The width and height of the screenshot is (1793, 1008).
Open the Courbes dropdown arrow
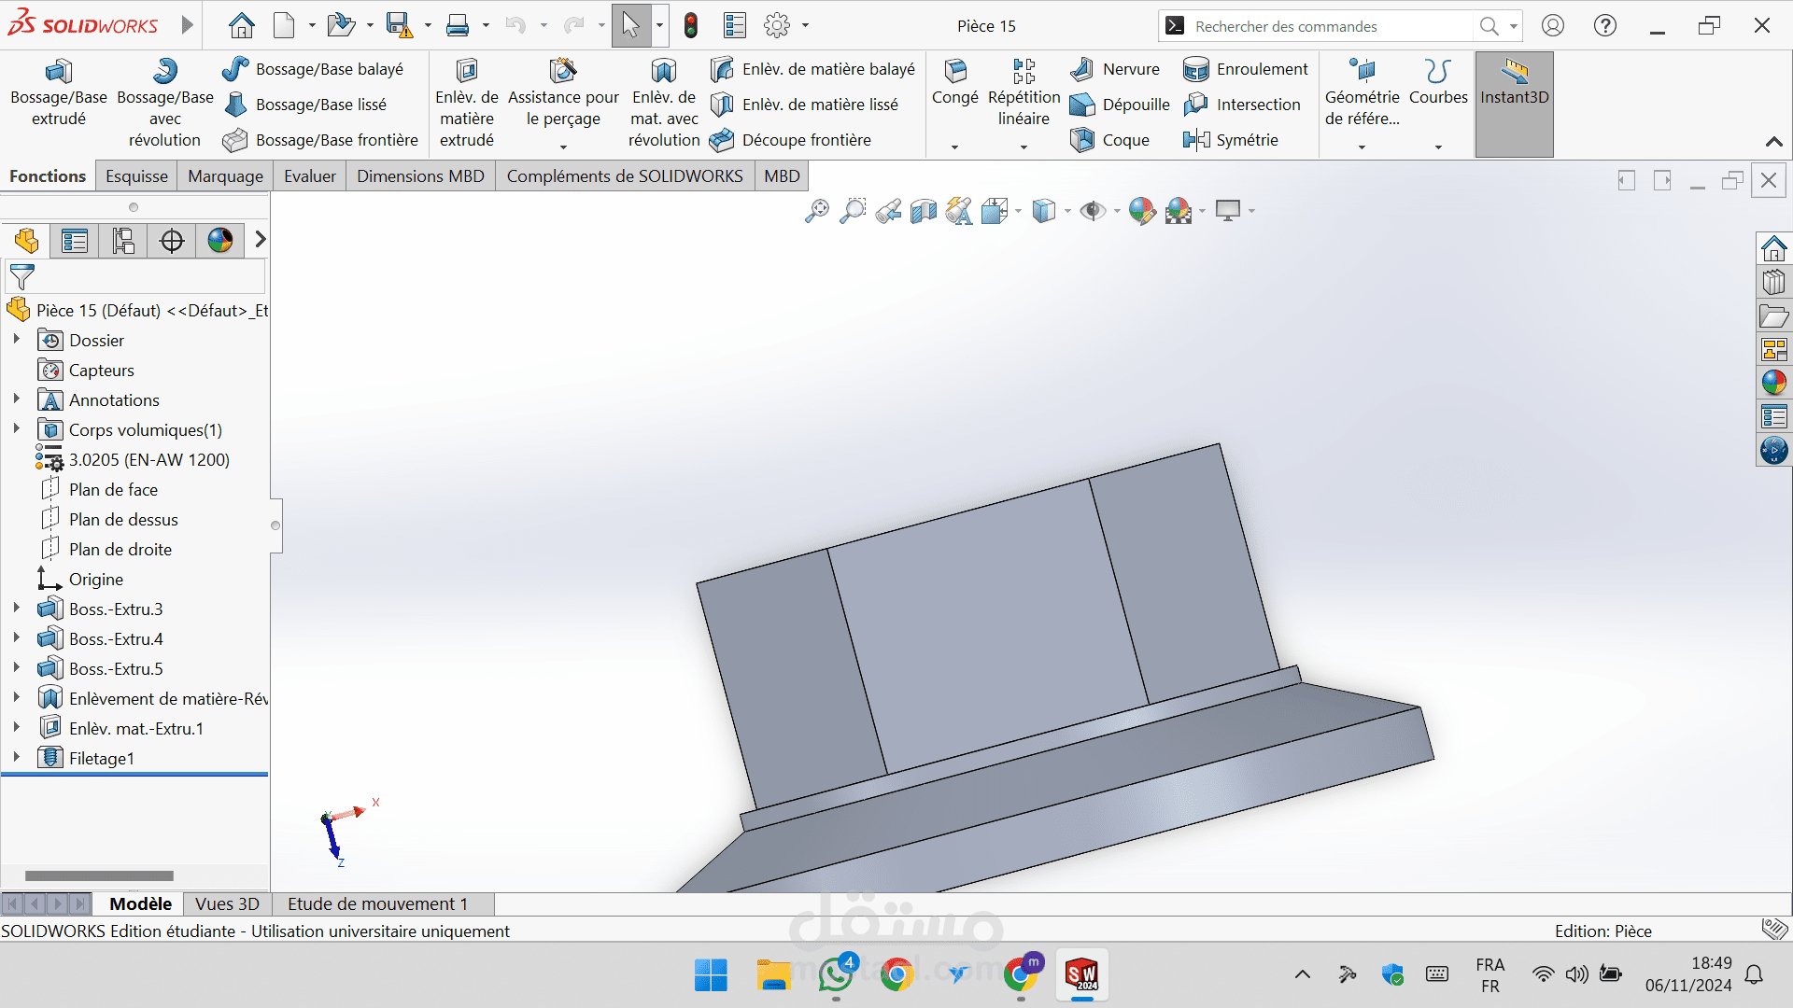click(x=1438, y=147)
